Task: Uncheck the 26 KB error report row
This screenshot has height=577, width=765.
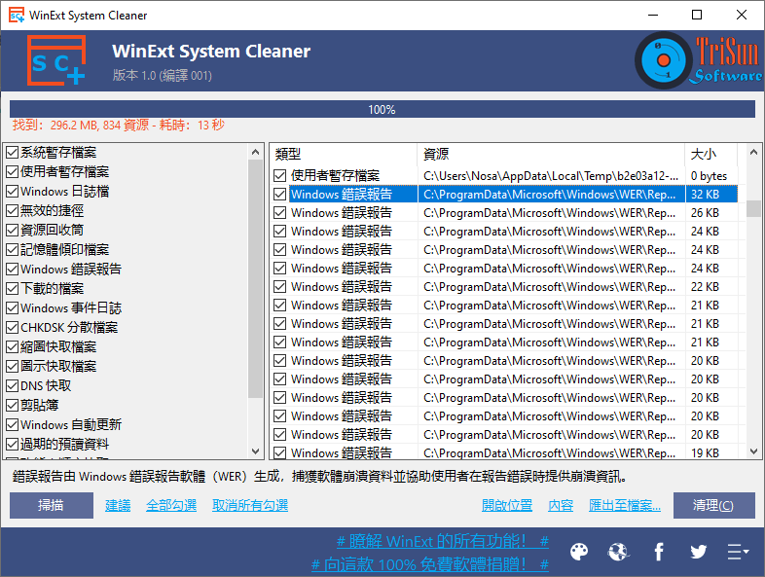Action: coord(279,213)
